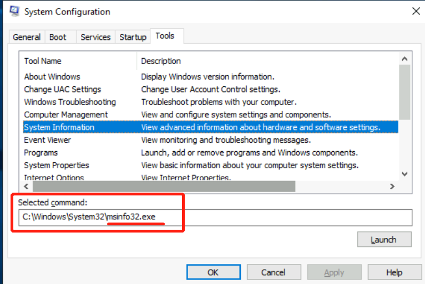Select About Windows in tool list

point(52,76)
